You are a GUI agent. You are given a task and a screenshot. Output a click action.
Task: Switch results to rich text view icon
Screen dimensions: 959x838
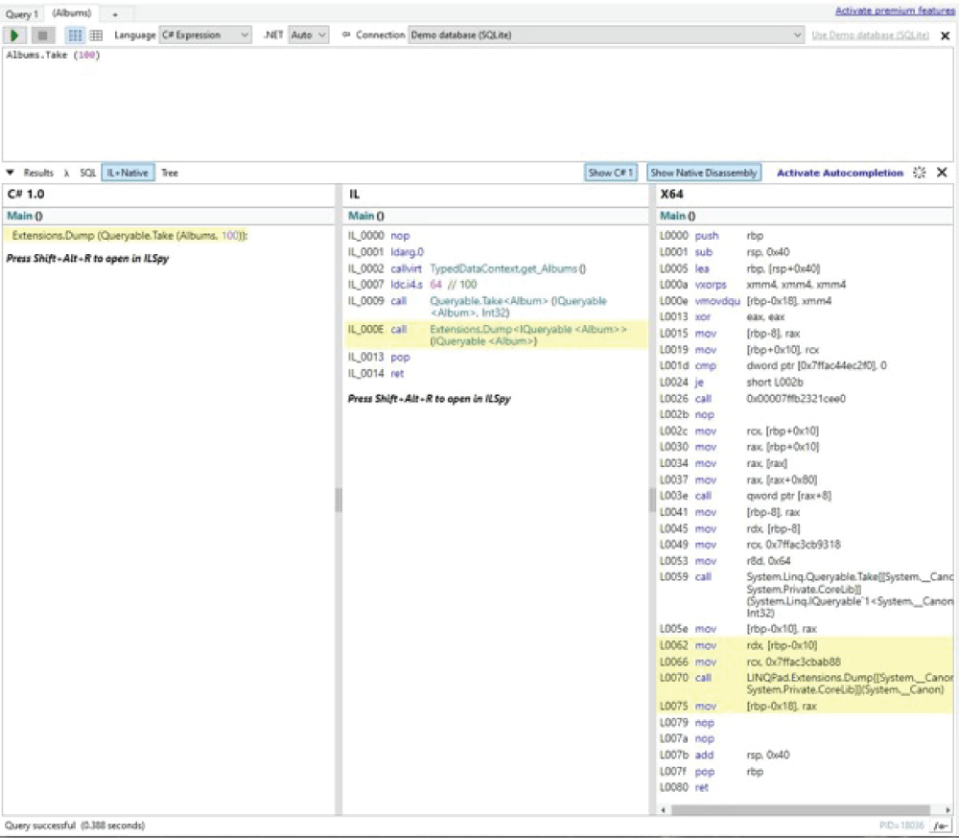[x=75, y=35]
